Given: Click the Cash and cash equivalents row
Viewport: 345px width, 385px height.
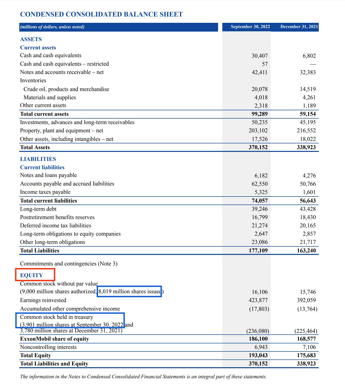Looking at the screenshot, I should pos(51,55).
